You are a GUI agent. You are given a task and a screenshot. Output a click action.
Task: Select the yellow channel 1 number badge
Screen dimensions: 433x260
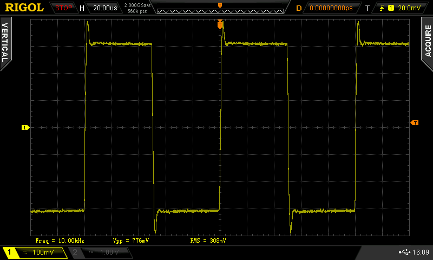(9, 252)
